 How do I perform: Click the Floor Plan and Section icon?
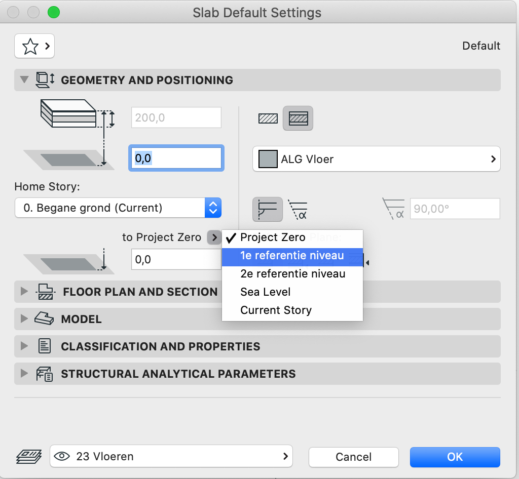(45, 292)
